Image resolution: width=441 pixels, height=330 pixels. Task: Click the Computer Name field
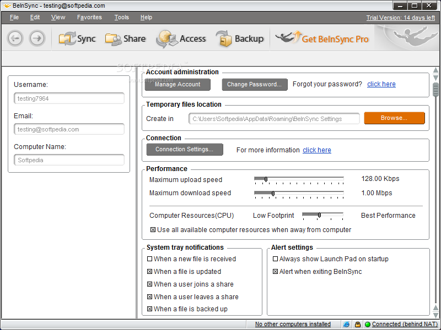[x=69, y=160]
